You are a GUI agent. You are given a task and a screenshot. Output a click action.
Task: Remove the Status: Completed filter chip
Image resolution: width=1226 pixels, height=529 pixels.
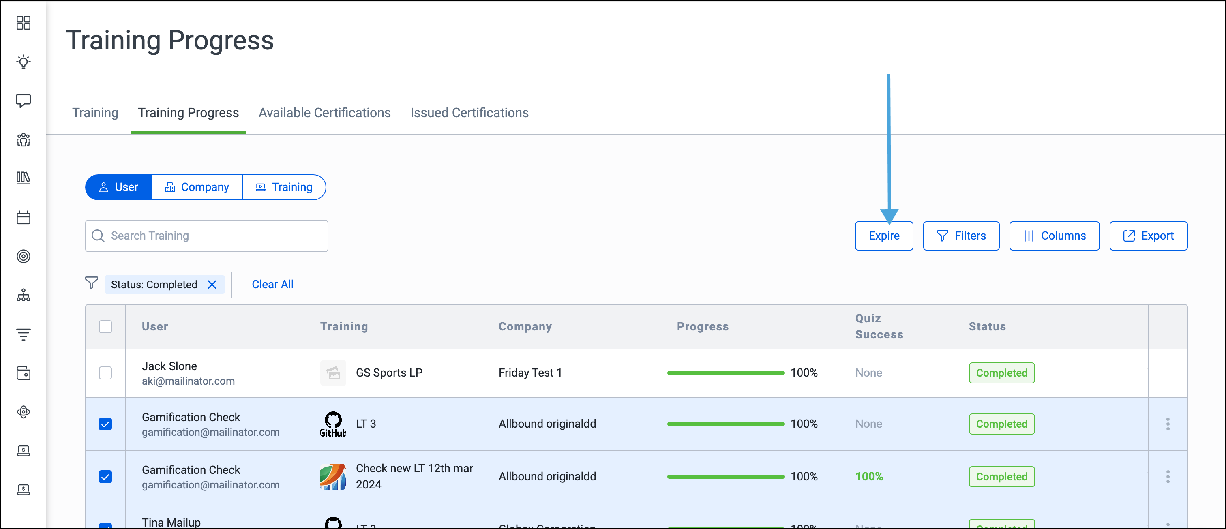pyautogui.click(x=212, y=285)
